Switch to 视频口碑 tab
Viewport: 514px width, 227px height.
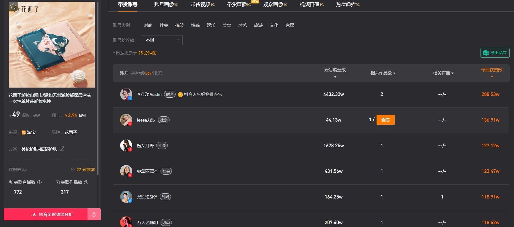point(312,4)
